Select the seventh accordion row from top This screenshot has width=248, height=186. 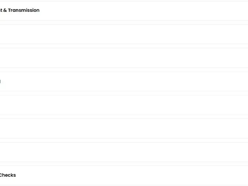coord(124,152)
